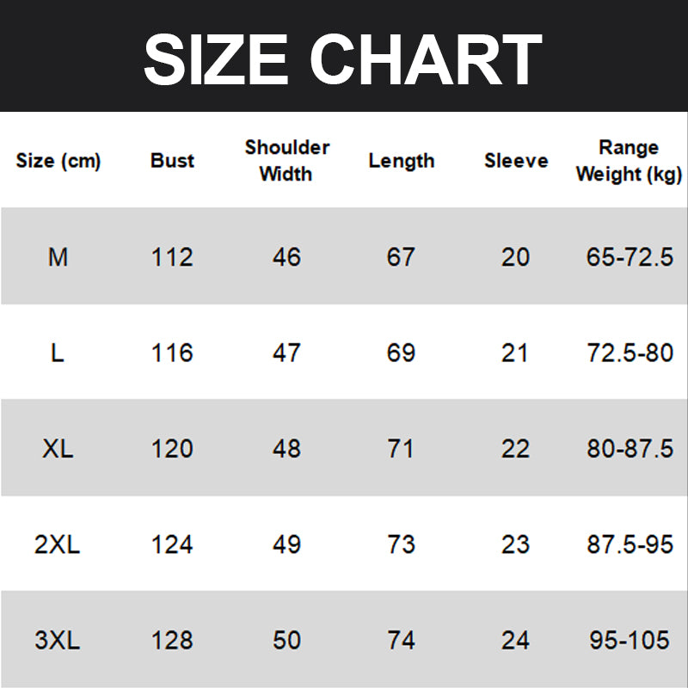Click the 2XL size row label
Image resolution: width=688 pixels, height=688 pixels.
(x=58, y=544)
